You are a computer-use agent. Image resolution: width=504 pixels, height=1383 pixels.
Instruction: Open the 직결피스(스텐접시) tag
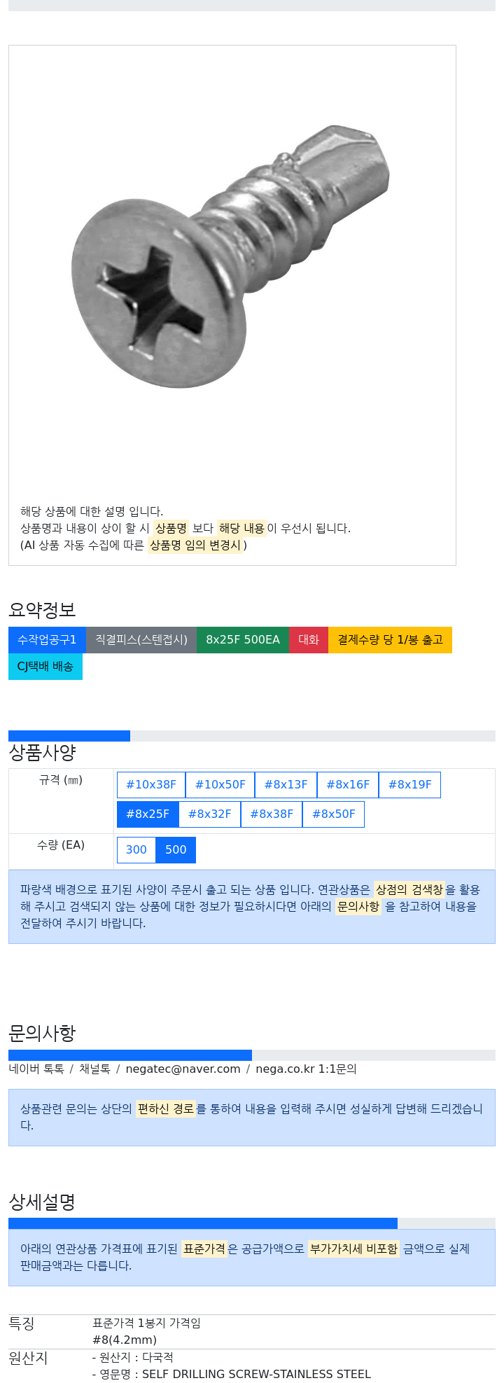point(141,640)
